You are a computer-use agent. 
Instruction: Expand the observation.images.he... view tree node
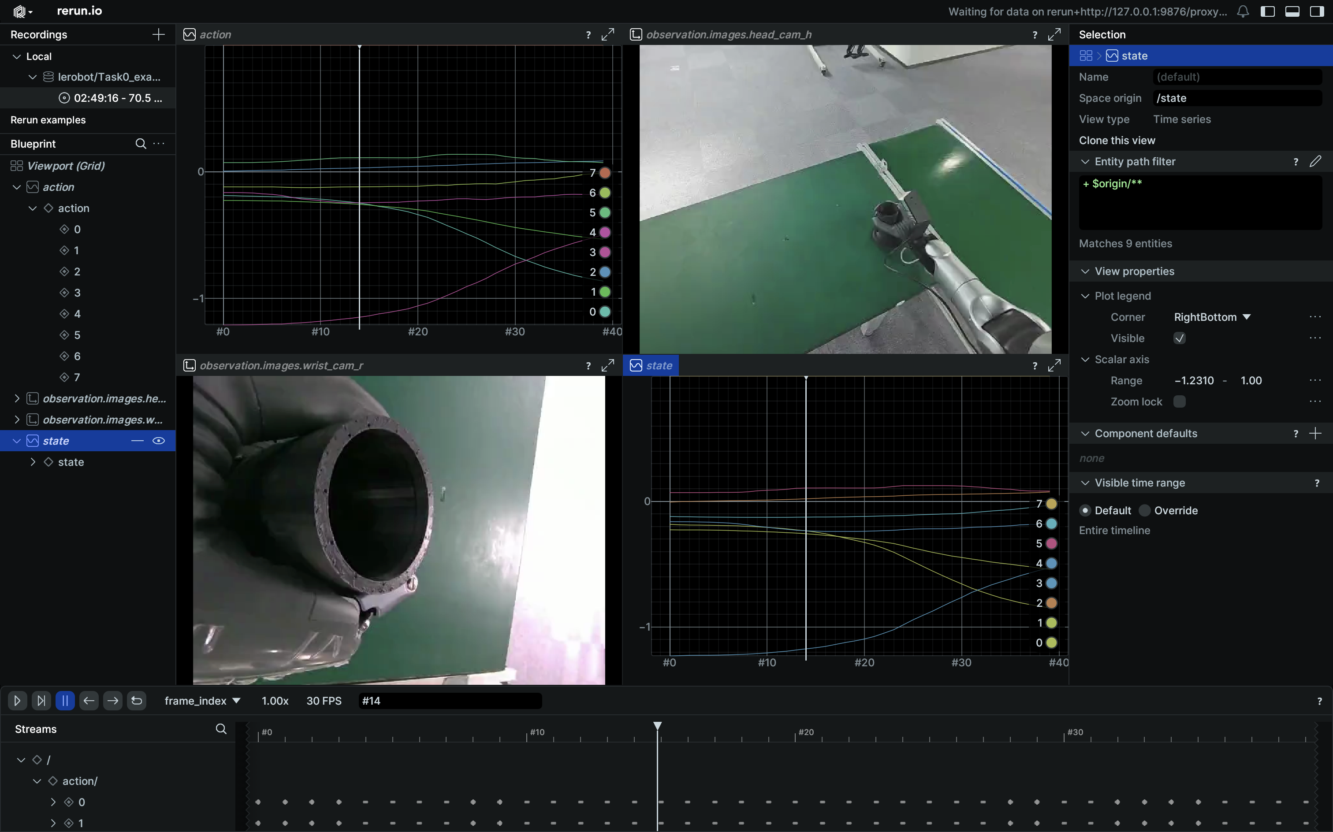[x=16, y=398]
